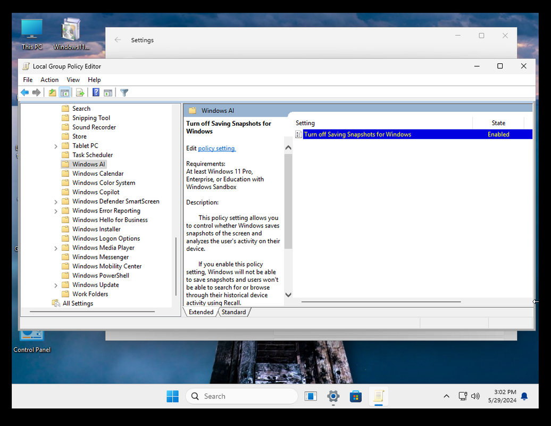Click the Back arrow toolbar icon

[24, 93]
